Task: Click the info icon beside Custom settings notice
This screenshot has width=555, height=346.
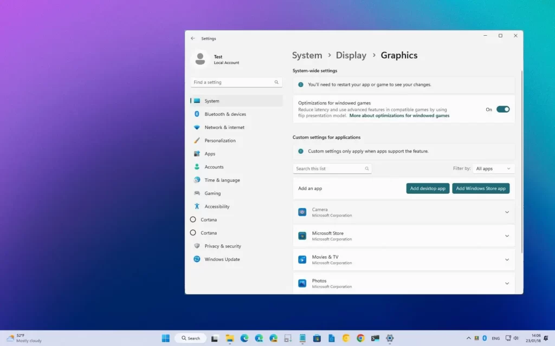Action: tap(300, 151)
